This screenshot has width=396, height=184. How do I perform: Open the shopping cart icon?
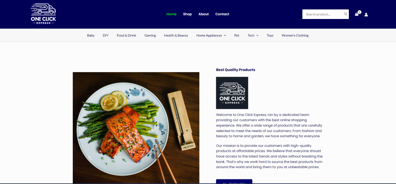pos(357,14)
